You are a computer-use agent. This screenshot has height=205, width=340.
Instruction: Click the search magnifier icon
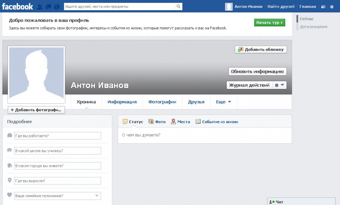tap(178, 6)
